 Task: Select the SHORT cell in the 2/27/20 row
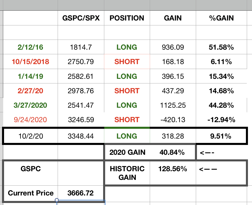pos(127,91)
